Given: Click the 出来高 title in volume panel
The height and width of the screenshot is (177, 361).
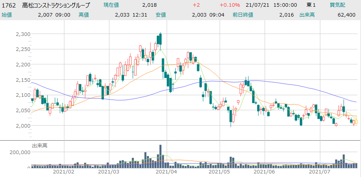Looking at the screenshot, I should click(39, 146).
